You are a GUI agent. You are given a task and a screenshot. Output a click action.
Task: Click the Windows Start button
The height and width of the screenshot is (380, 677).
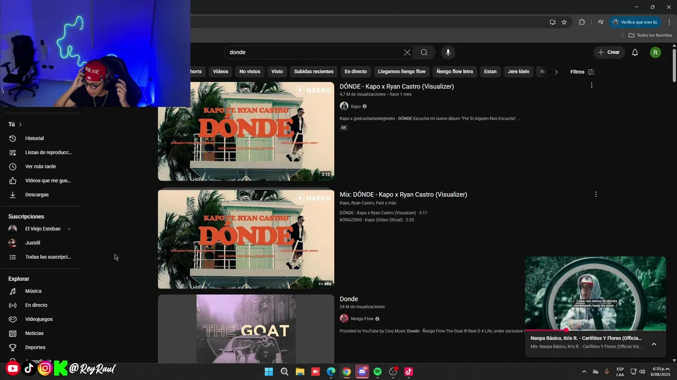[x=269, y=372]
